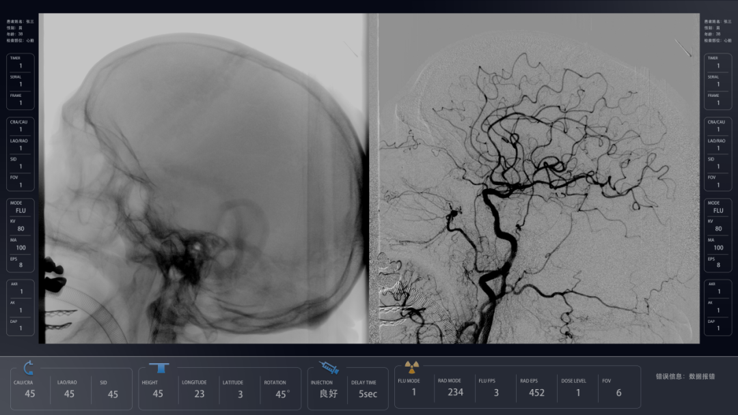Click MA value 100 in left side panel
This screenshot has width=738, height=415.
(20, 247)
